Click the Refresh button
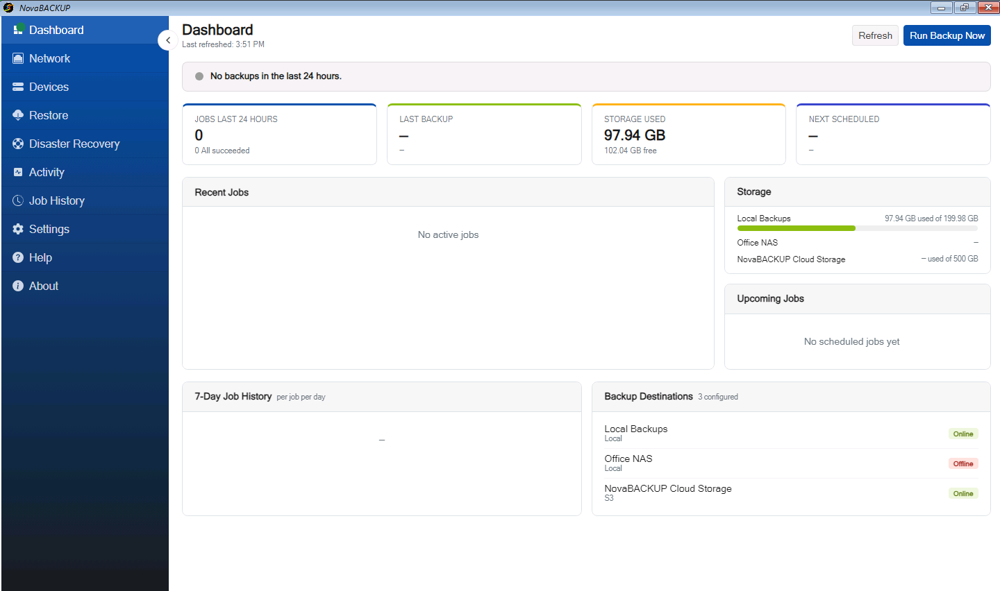The image size is (1000, 591). pos(875,35)
